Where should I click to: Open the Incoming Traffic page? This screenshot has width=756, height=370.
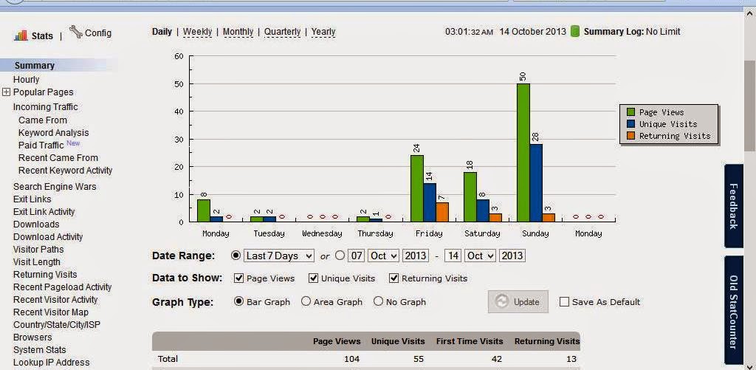point(45,107)
